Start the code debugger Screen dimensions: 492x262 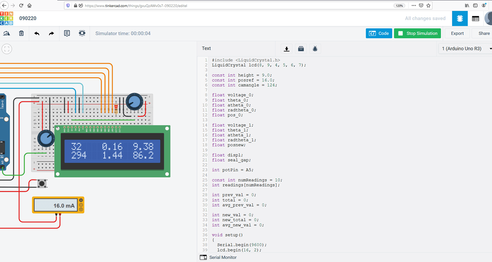tap(315, 48)
